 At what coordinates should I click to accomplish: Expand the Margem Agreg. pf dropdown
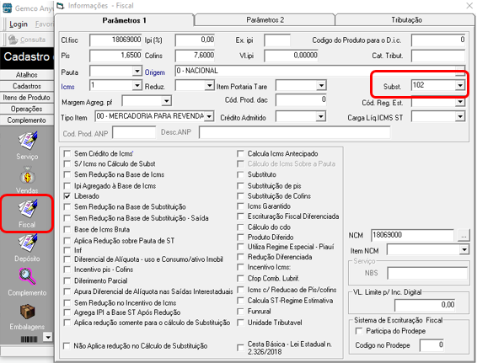click(x=166, y=101)
